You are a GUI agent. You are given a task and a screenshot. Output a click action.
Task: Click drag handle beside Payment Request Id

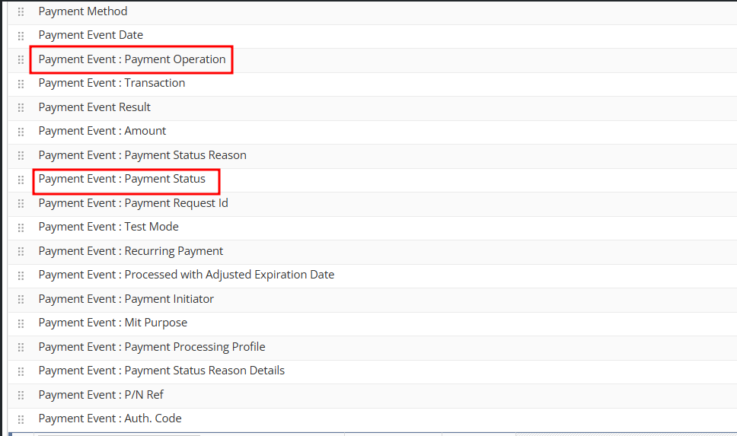tap(21, 203)
